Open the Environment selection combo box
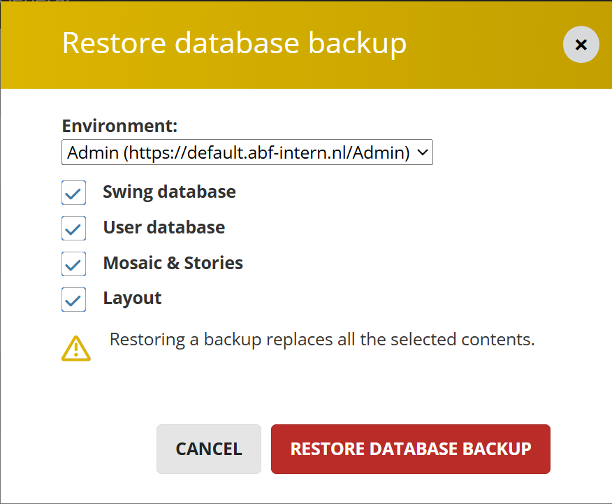The height and width of the screenshot is (504, 612). pos(247,152)
